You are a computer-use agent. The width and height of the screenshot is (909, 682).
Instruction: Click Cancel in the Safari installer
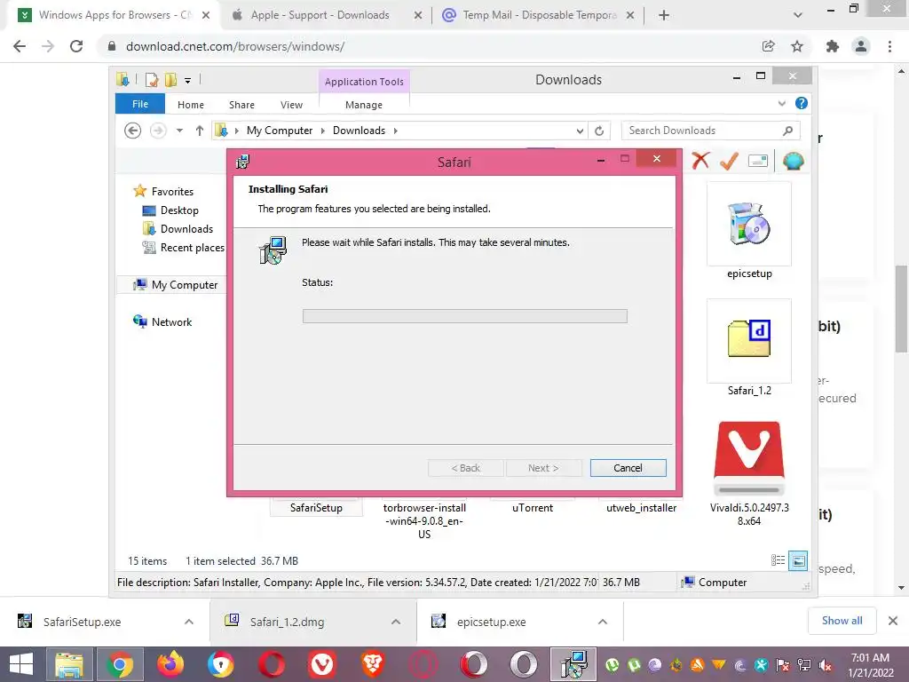point(628,468)
